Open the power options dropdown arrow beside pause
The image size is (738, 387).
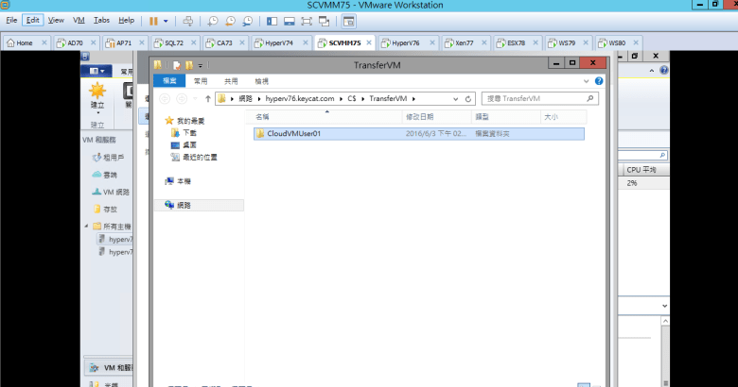[166, 20]
